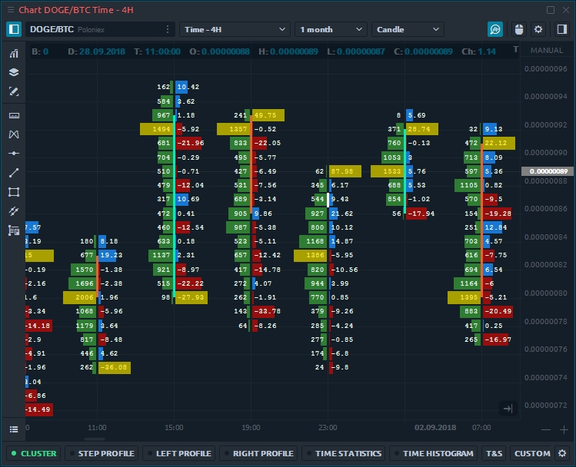Screen dimensions: 576x467
Task: Select the trend line drawing tool
Action: coord(13,173)
